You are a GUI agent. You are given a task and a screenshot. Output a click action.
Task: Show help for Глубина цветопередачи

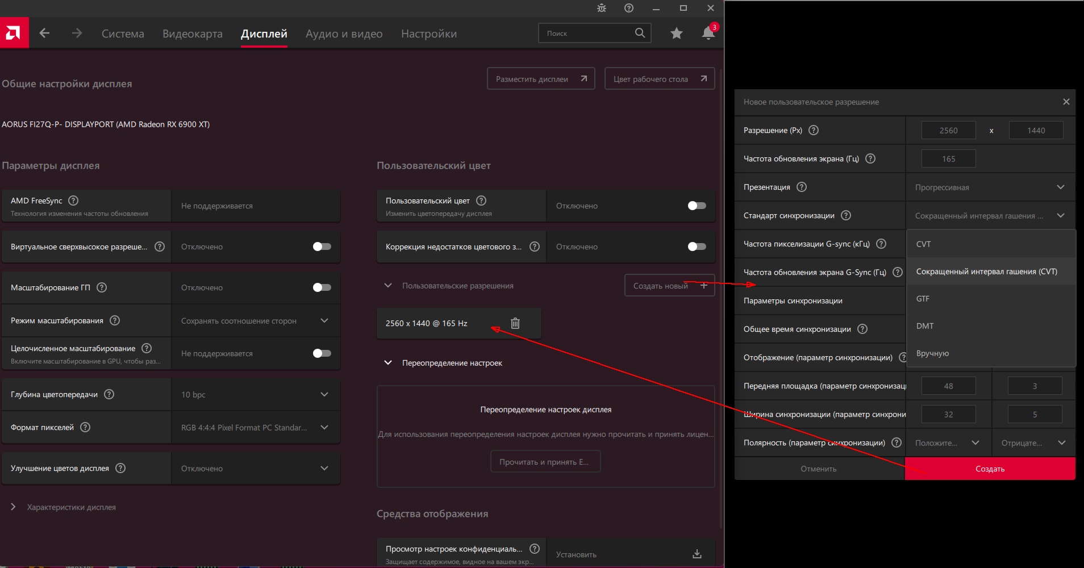(x=109, y=394)
